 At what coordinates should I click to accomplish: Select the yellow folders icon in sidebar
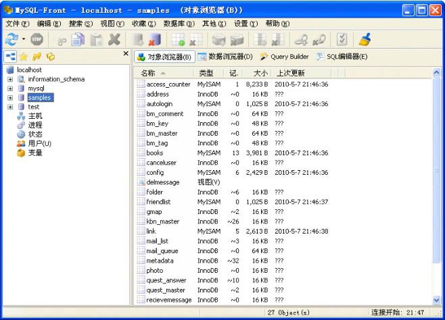click(x=51, y=57)
